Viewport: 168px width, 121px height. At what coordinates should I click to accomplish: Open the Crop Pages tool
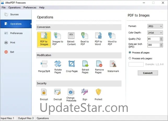pyautogui.click(x=72, y=67)
